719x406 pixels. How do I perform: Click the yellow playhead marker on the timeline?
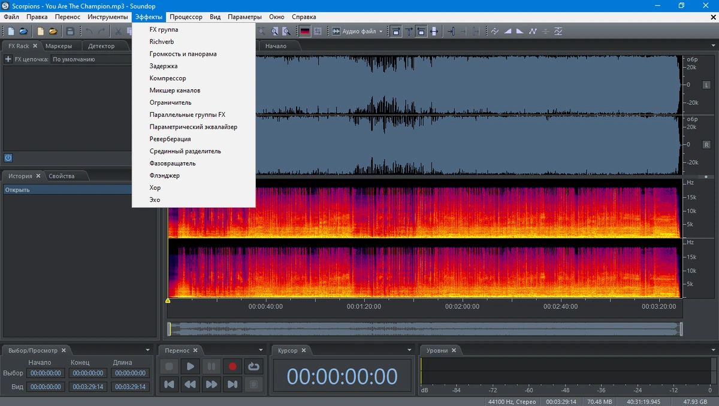[x=168, y=300]
